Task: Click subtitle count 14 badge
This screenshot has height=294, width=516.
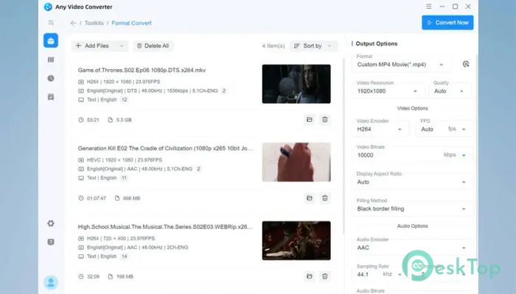Action: 124,257
